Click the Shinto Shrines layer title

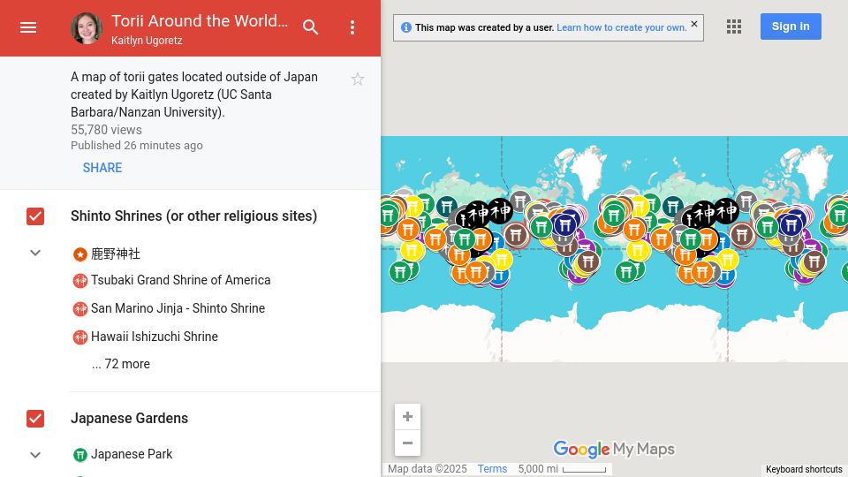193,216
